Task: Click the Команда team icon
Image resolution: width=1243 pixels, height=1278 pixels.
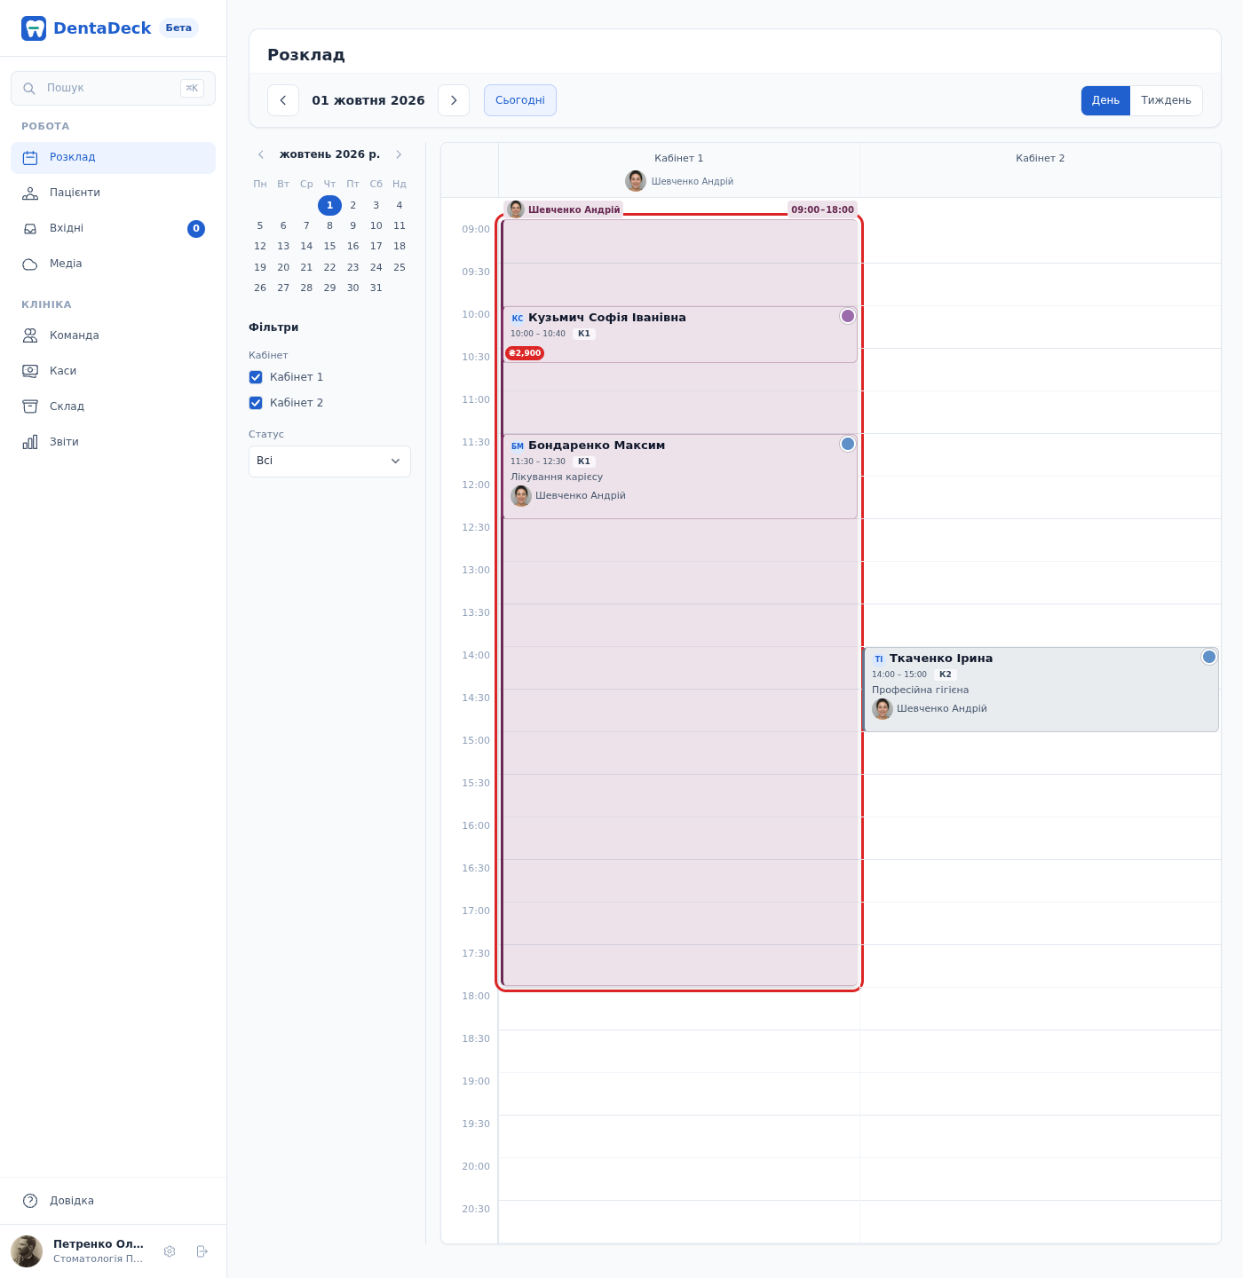Action: 30,335
